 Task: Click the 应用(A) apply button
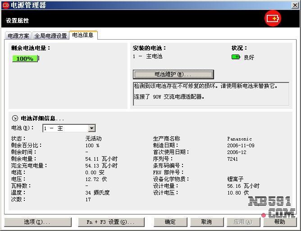coord(243,222)
